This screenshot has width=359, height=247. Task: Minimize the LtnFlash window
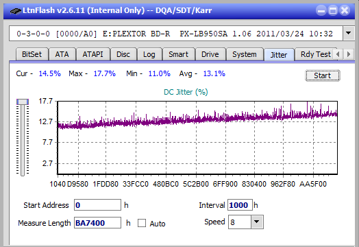click(x=321, y=10)
